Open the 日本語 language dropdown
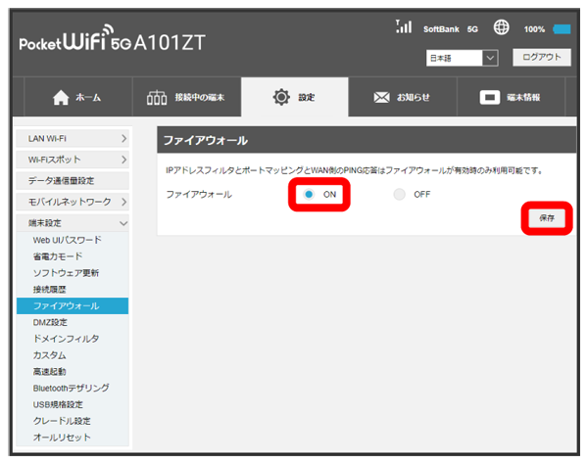The width and height of the screenshot is (588, 463). 463,59
